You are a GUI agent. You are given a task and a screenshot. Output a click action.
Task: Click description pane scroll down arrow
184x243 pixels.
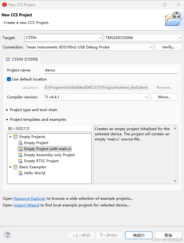coord(175,181)
